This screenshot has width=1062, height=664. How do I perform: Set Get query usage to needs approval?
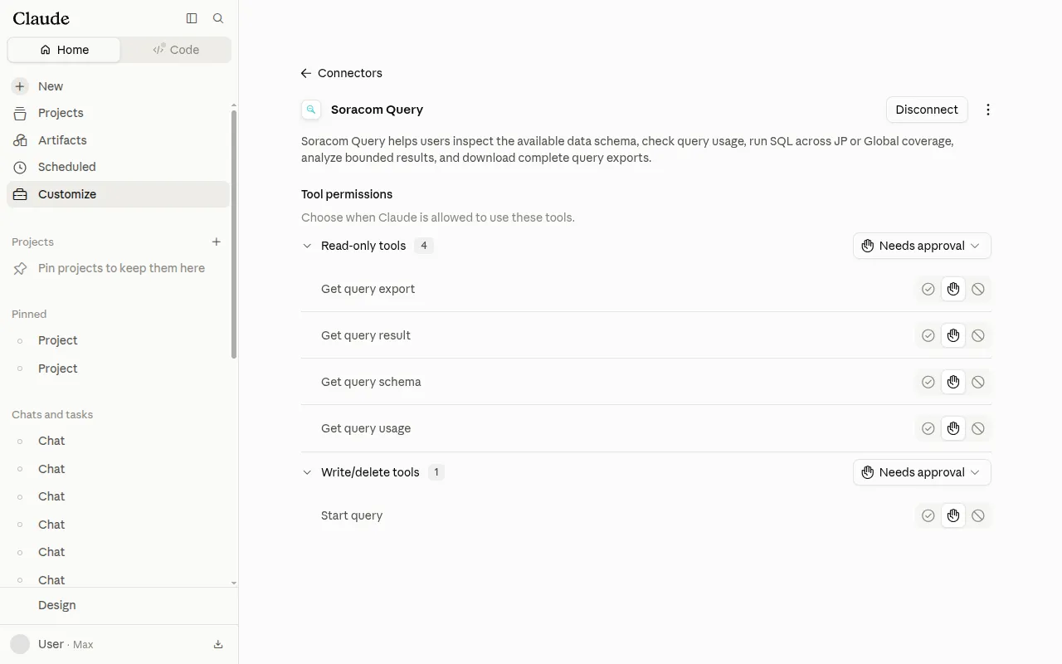click(x=953, y=428)
